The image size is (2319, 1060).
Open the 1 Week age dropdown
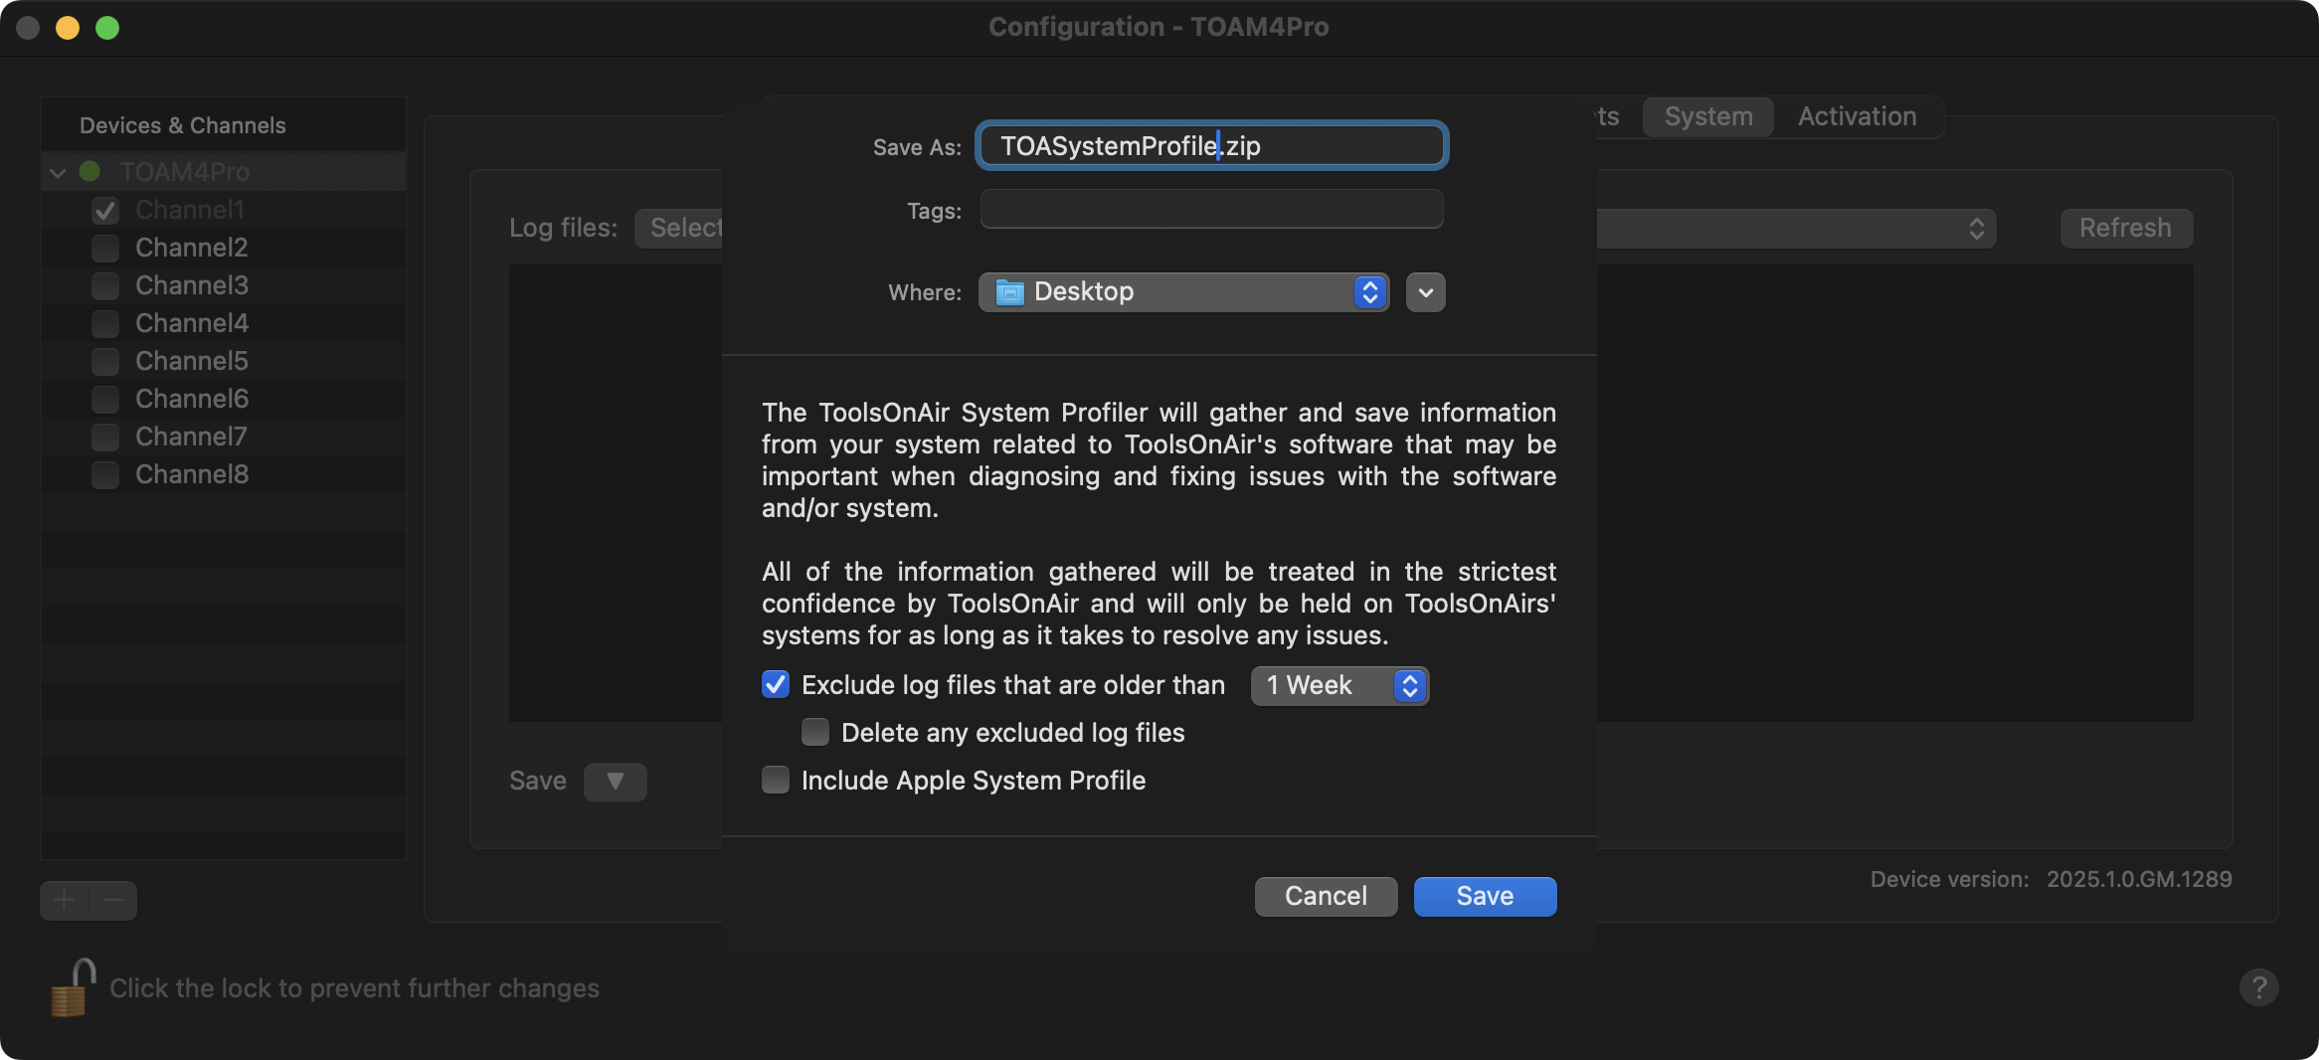pos(1339,686)
